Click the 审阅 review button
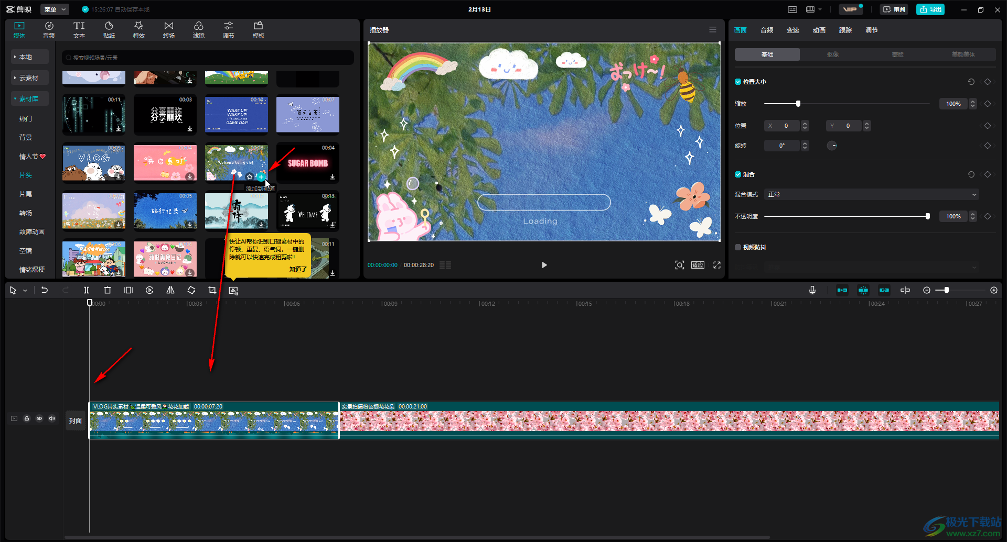The height and width of the screenshot is (542, 1007). (x=894, y=9)
